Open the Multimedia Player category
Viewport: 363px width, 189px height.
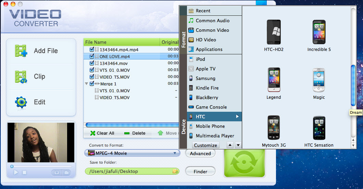tap(214, 136)
